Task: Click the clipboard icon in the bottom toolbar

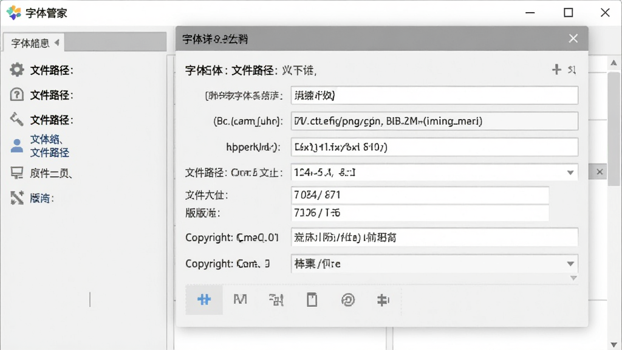Action: (x=312, y=300)
